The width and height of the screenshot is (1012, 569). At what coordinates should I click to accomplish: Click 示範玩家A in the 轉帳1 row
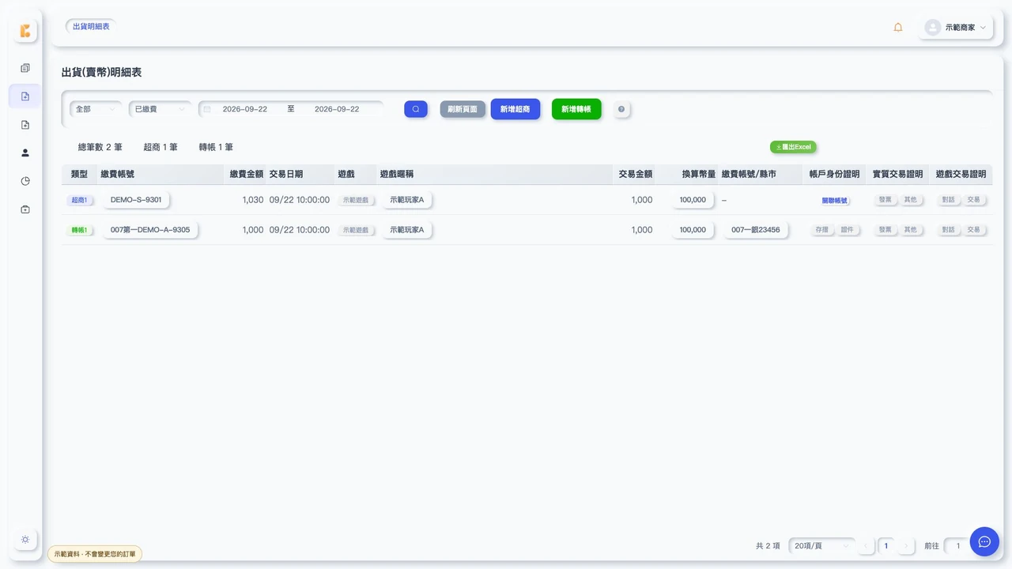point(407,230)
